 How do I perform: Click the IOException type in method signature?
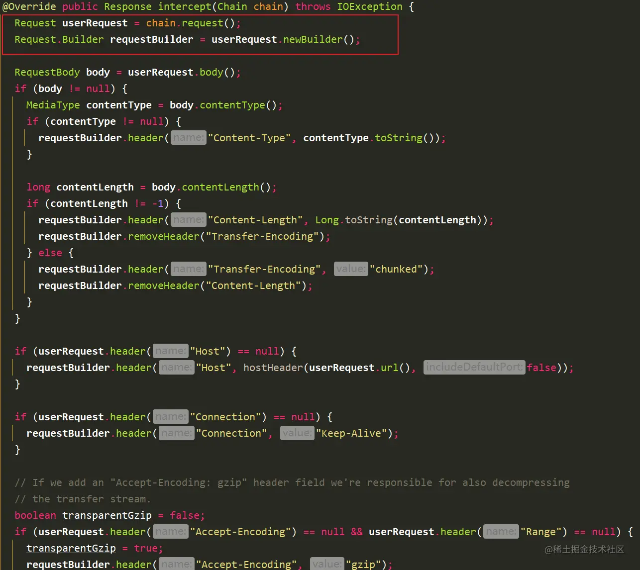click(x=370, y=6)
